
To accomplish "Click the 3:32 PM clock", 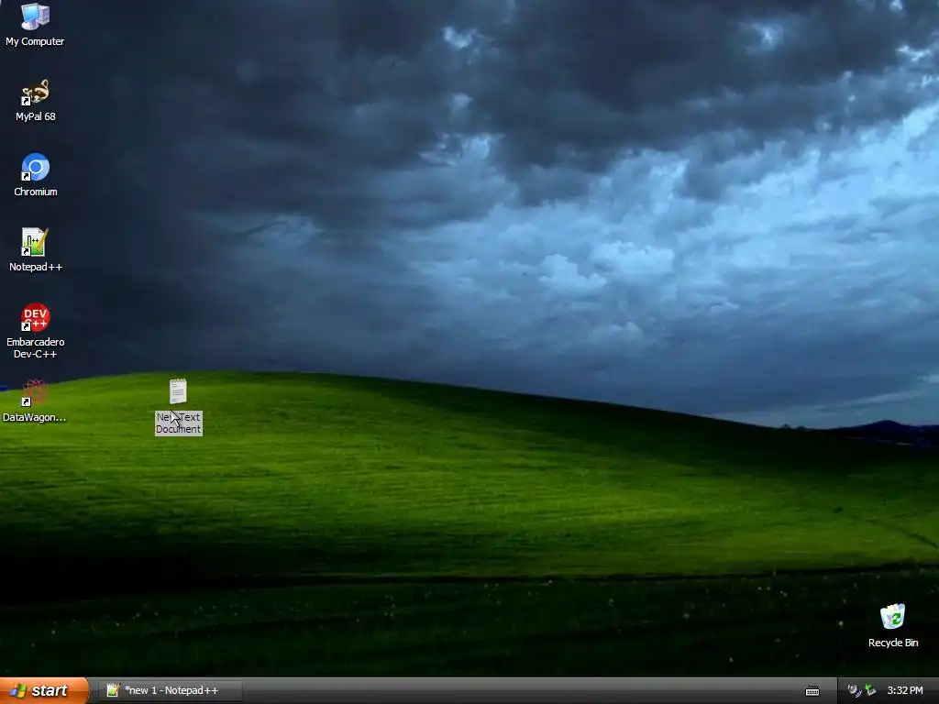I will (905, 690).
